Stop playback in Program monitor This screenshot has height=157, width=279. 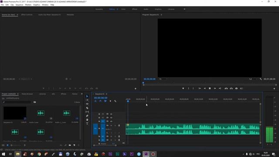[210, 88]
